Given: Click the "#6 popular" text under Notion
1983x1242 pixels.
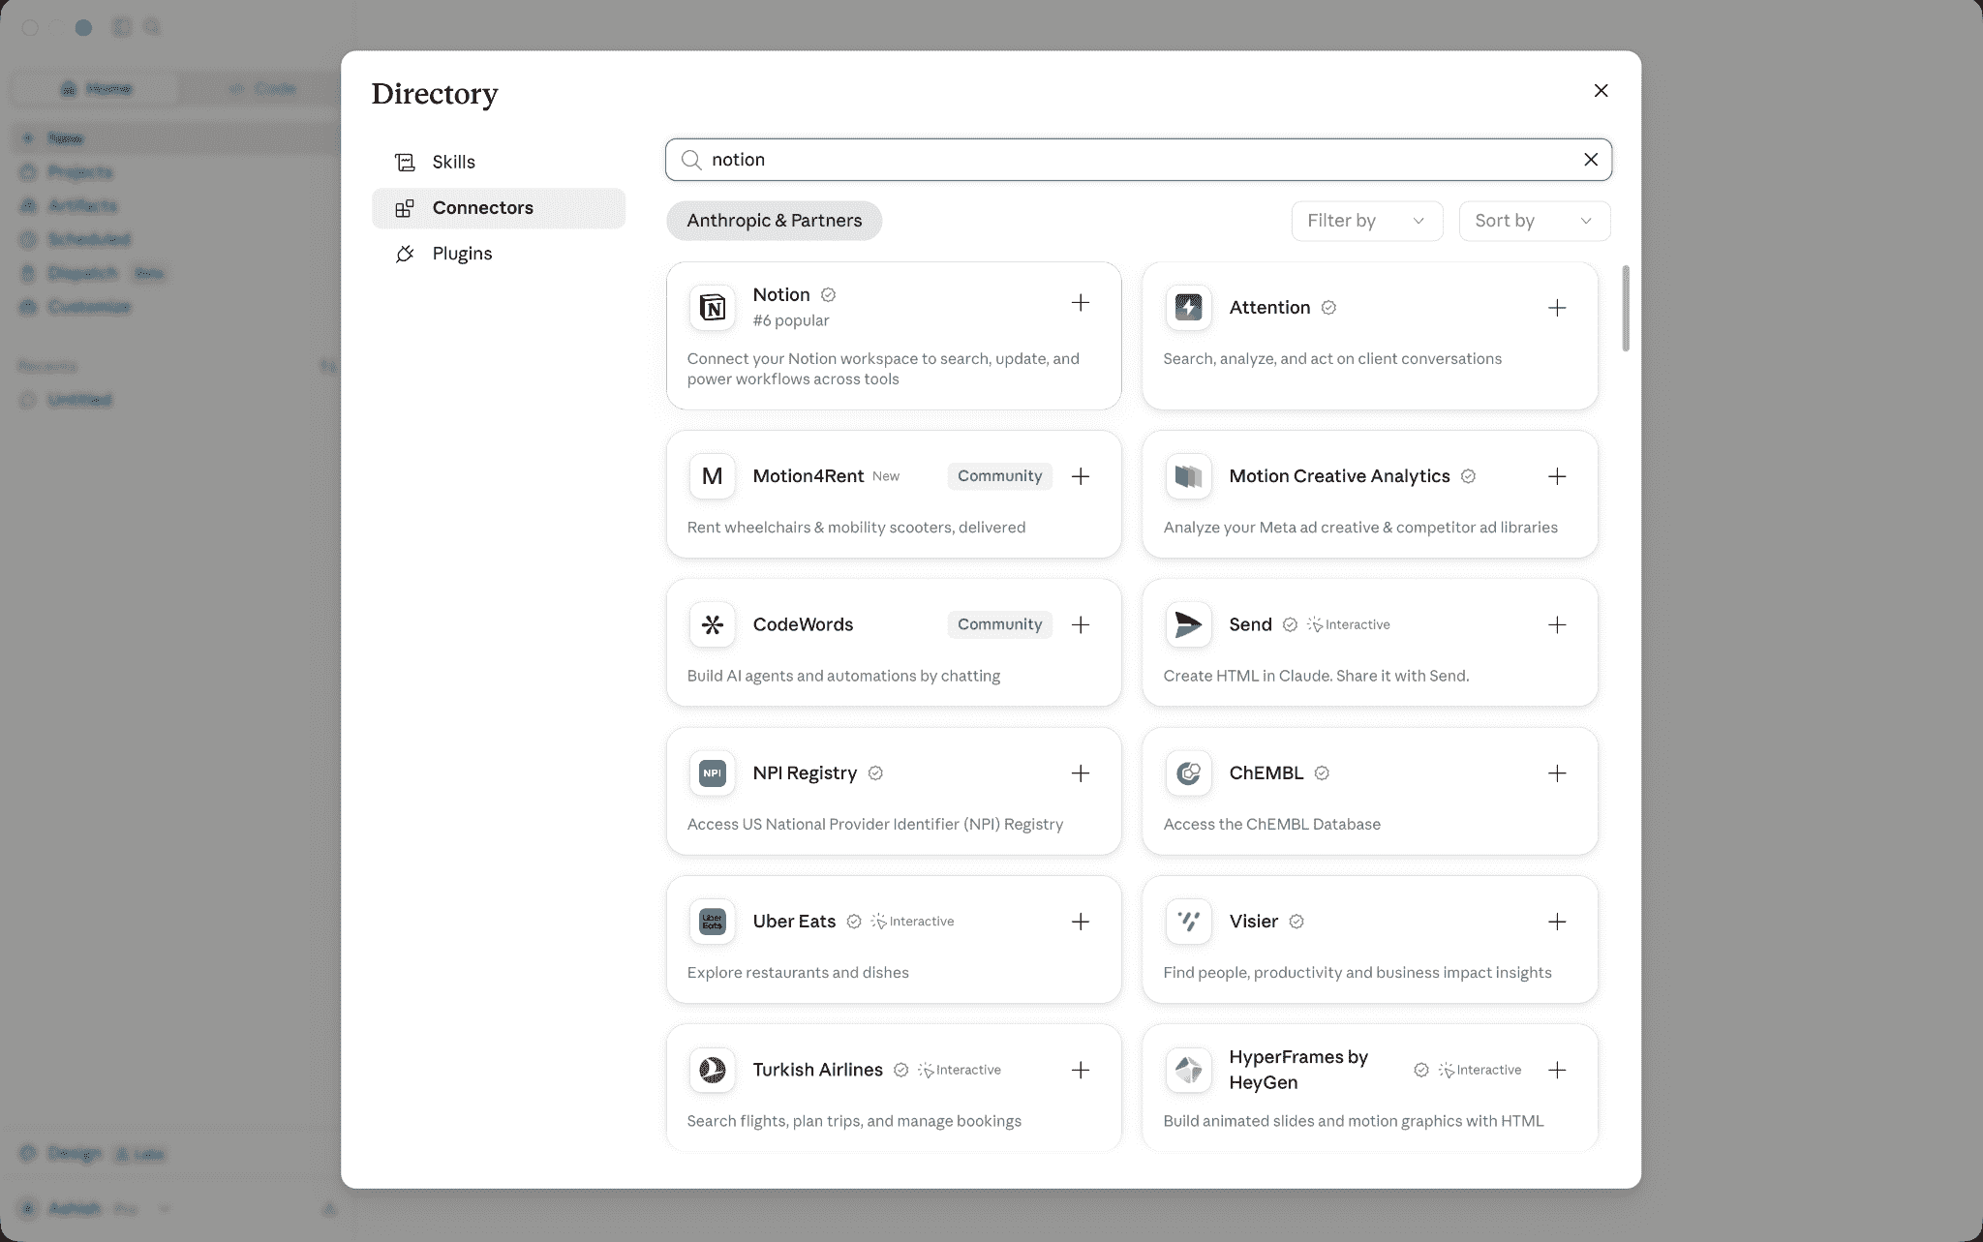Looking at the screenshot, I should click(791, 320).
